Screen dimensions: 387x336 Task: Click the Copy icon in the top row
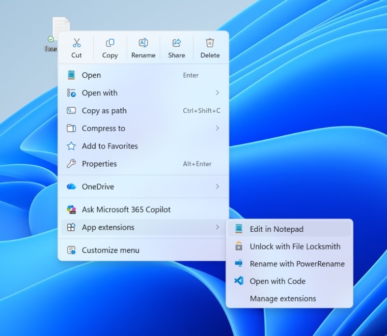tap(110, 43)
